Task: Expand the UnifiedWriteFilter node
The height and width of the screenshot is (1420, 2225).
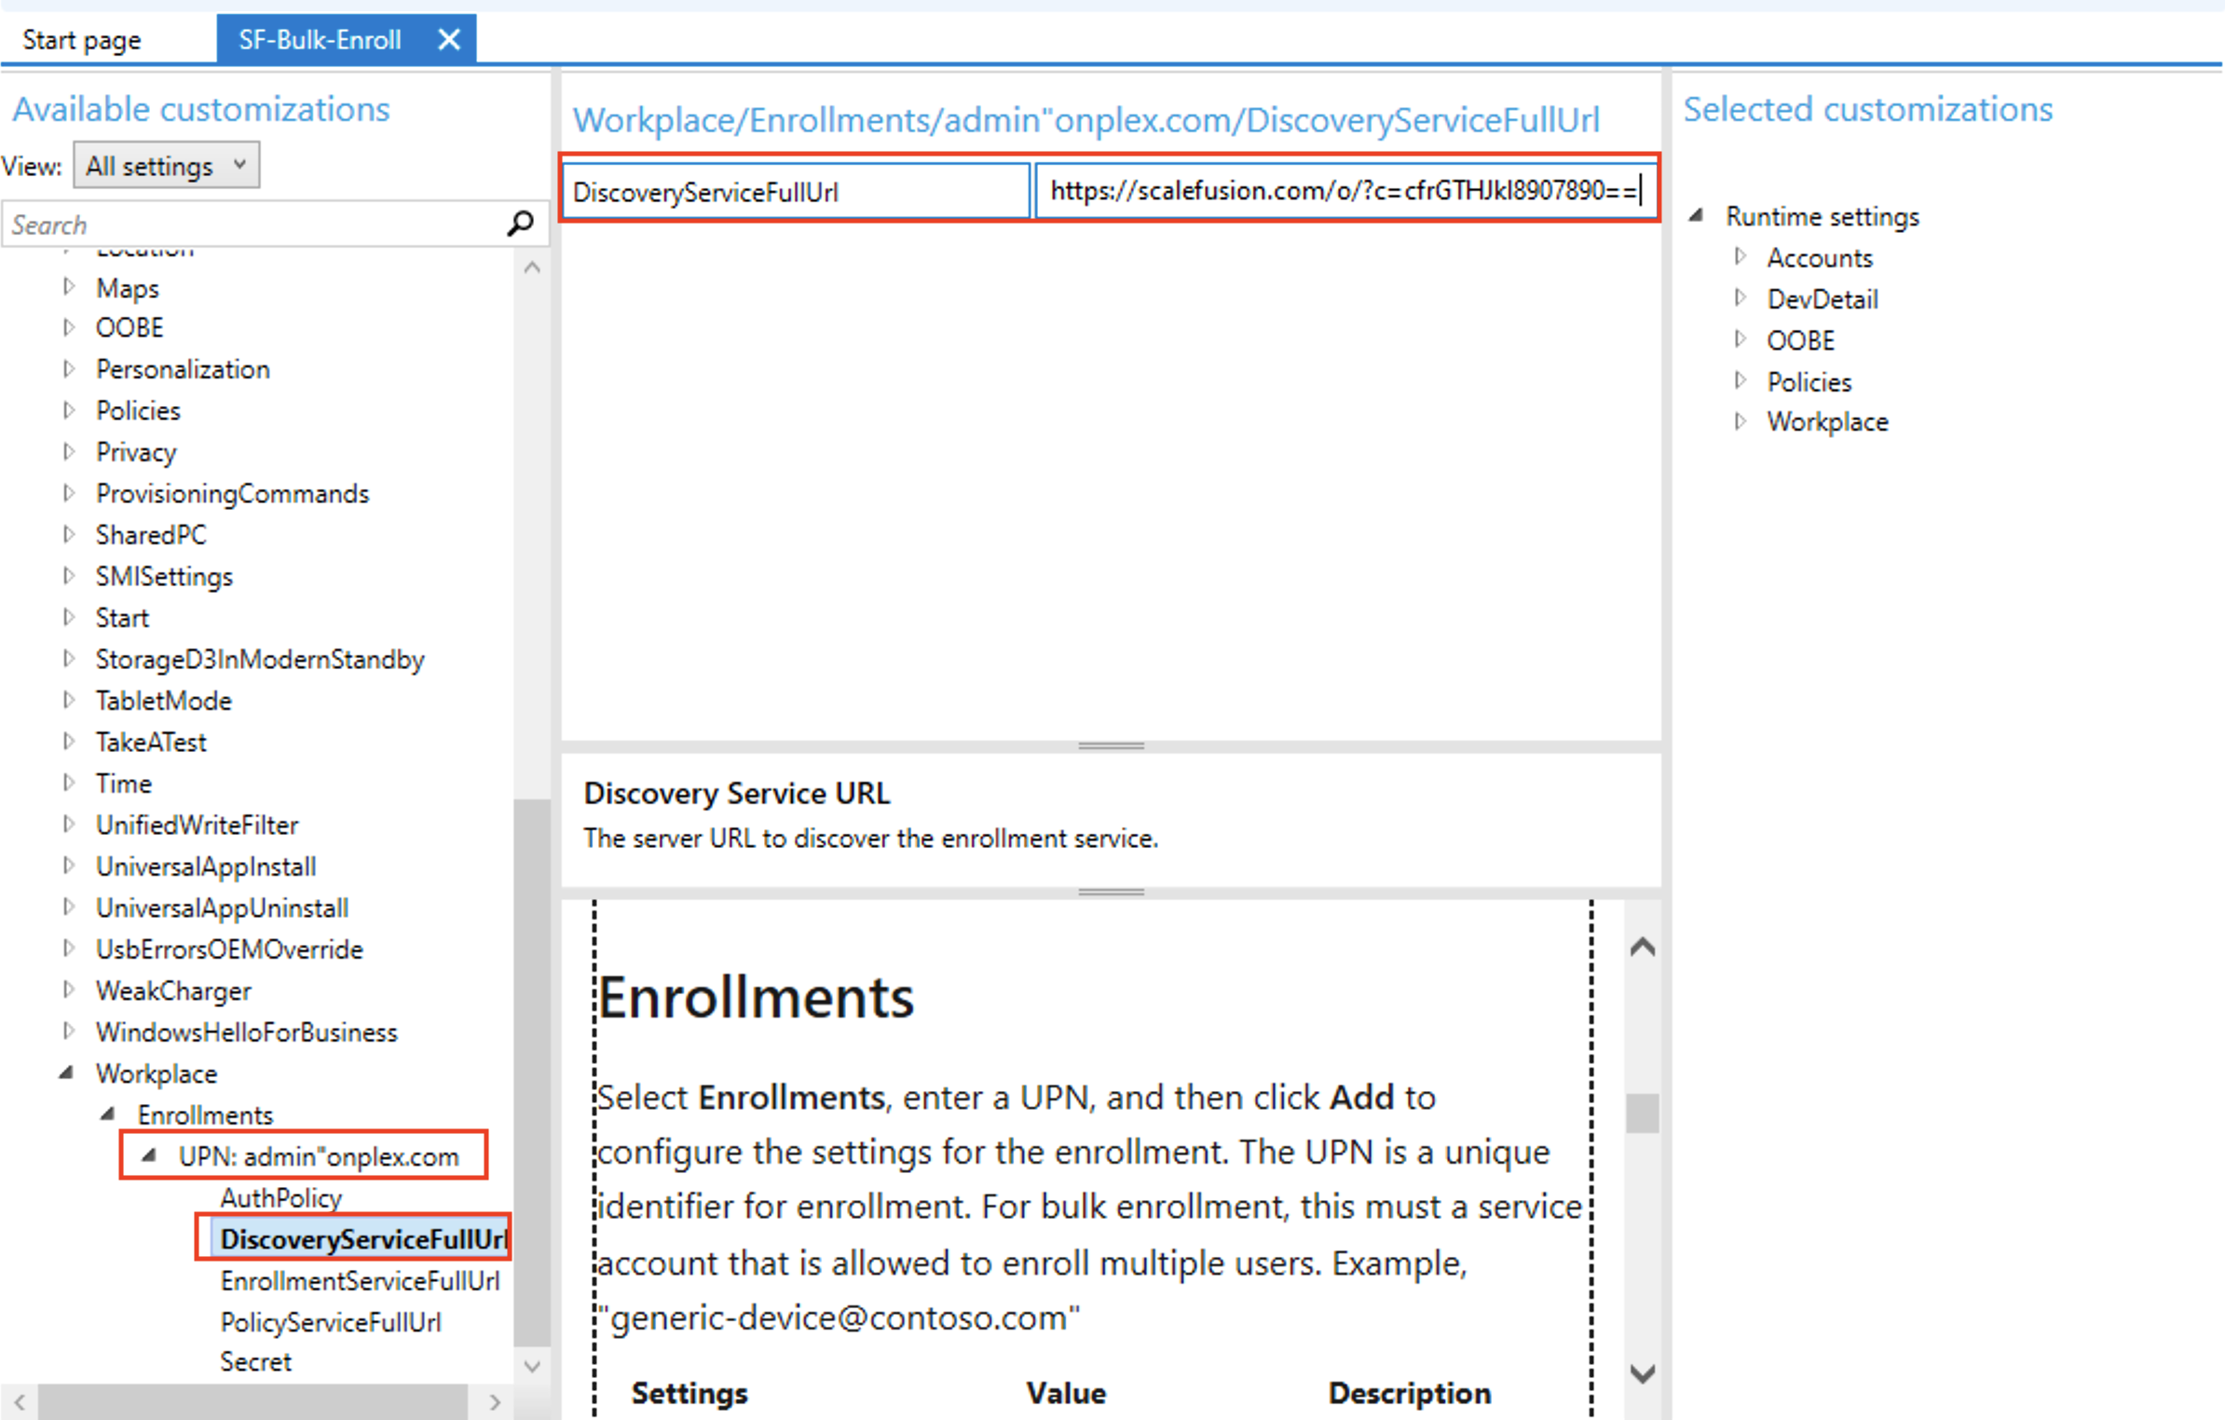Action: (x=68, y=825)
